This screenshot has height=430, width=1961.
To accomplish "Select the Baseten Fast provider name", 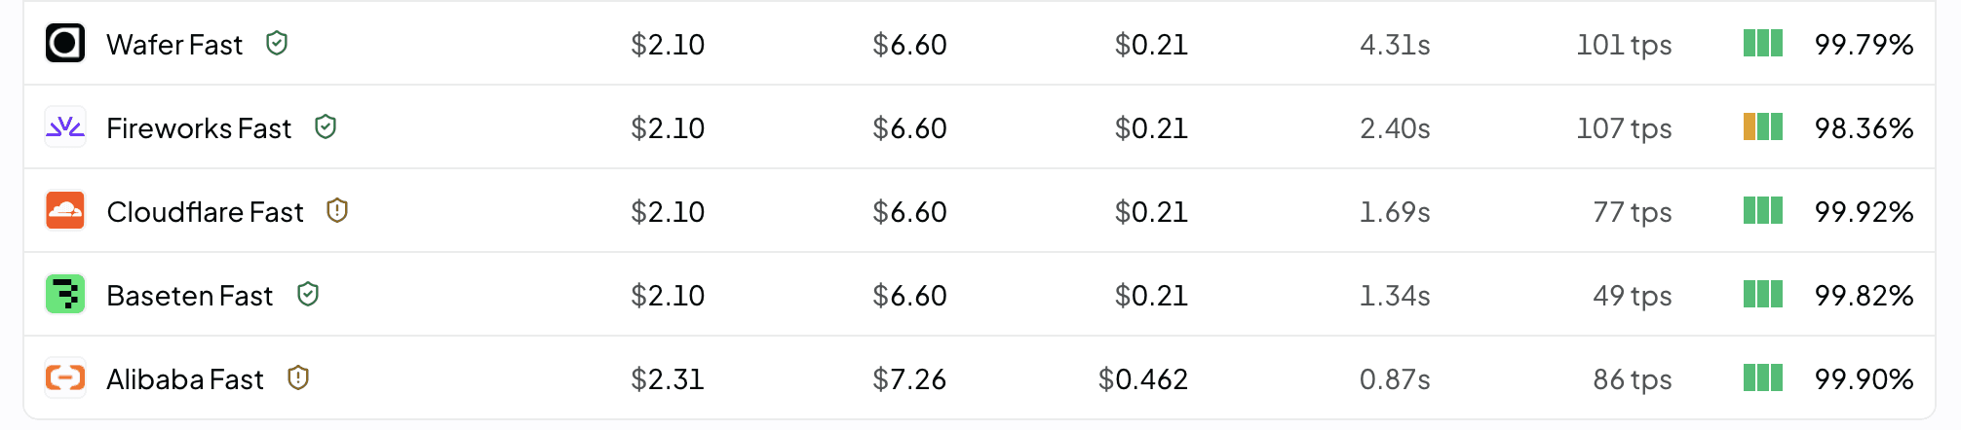I will click(190, 296).
